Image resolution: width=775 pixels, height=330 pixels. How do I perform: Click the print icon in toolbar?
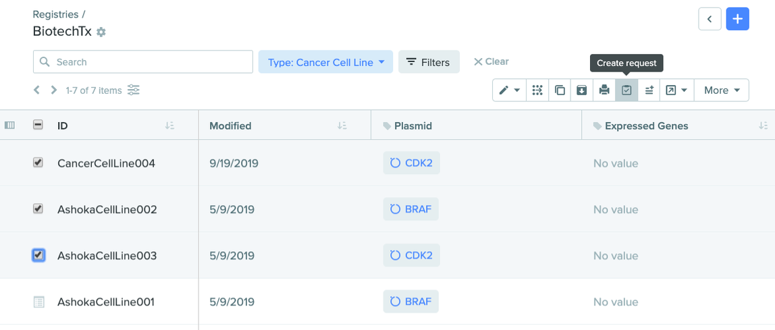coord(604,90)
